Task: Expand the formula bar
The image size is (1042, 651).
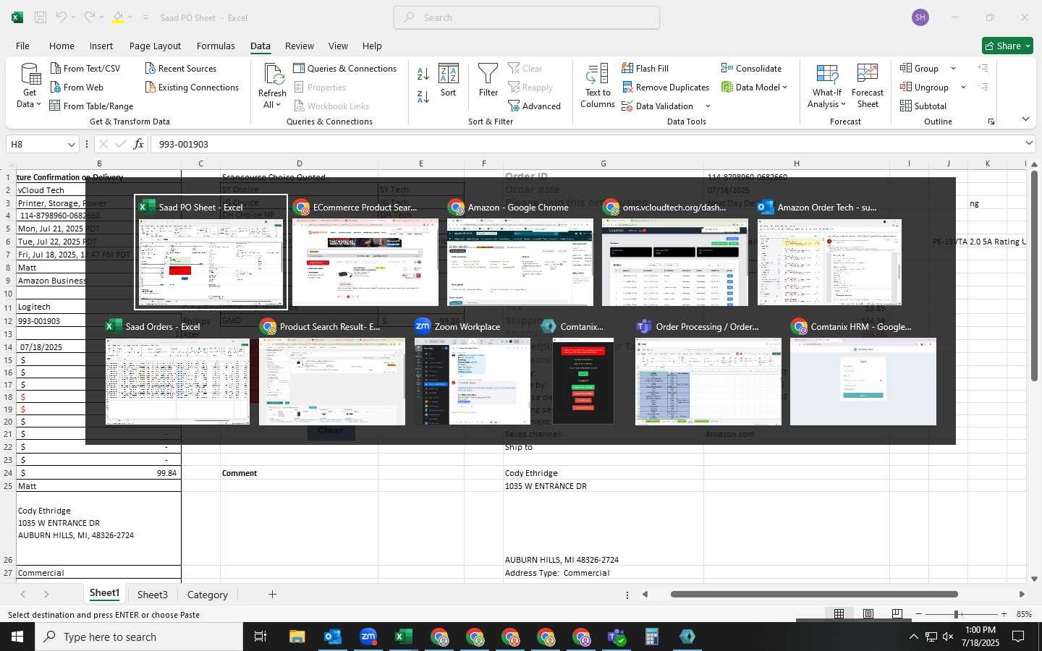Action: (x=1029, y=143)
